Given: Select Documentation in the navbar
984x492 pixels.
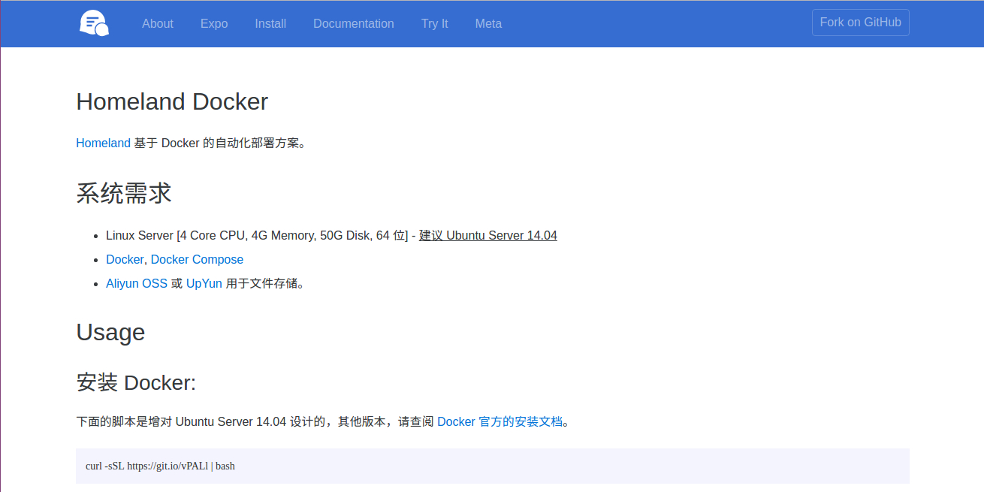Looking at the screenshot, I should [354, 23].
